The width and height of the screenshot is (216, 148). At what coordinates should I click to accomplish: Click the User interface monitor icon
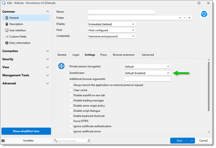click(x=7, y=30)
